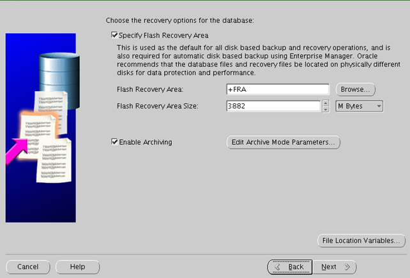Cancel the database configuration wizard

pos(28,267)
